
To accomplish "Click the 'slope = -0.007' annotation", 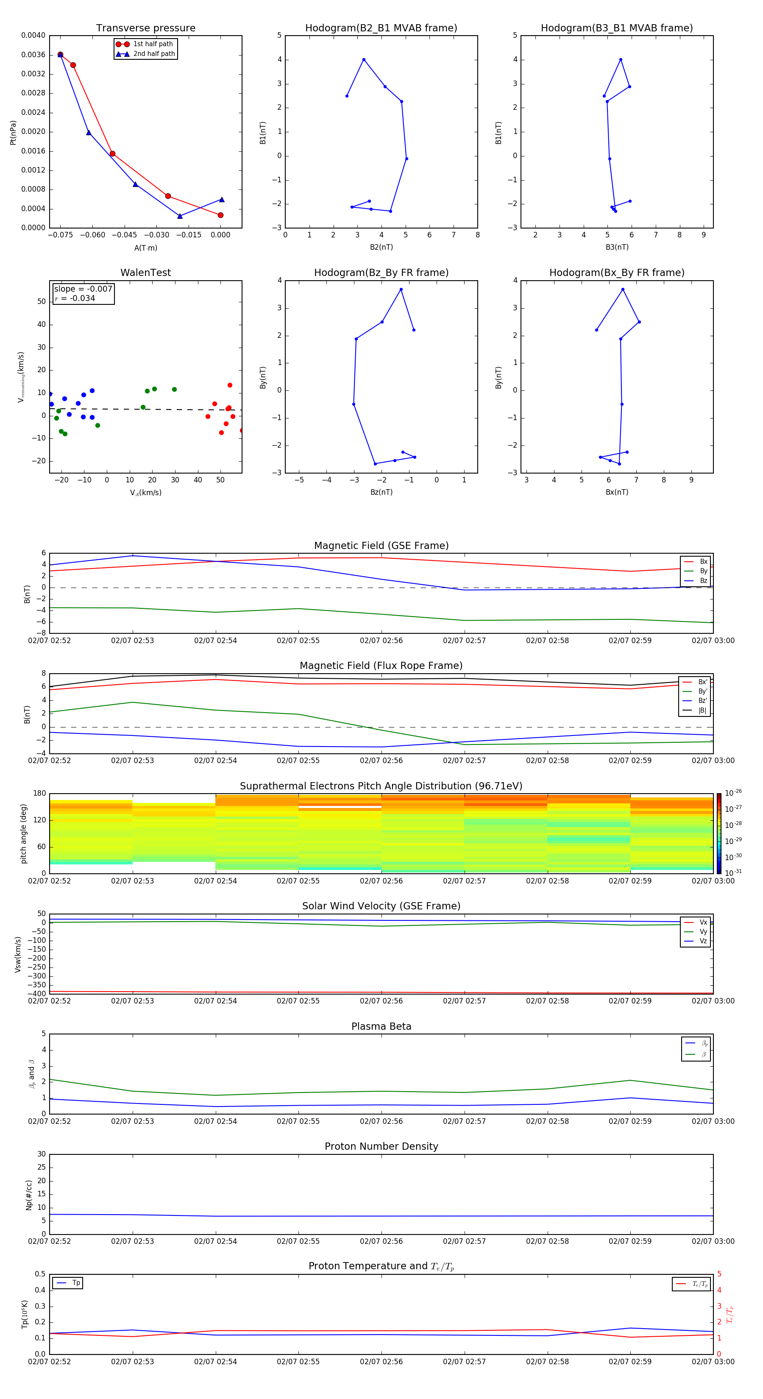I will point(83,289).
